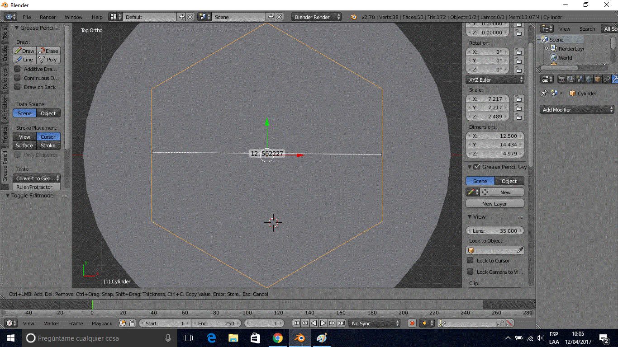Viewport: 618px width, 347px height.
Task: Open the Object properties cube tab
Action: click(x=598, y=79)
